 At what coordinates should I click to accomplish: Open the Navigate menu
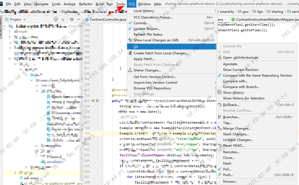(41, 4)
